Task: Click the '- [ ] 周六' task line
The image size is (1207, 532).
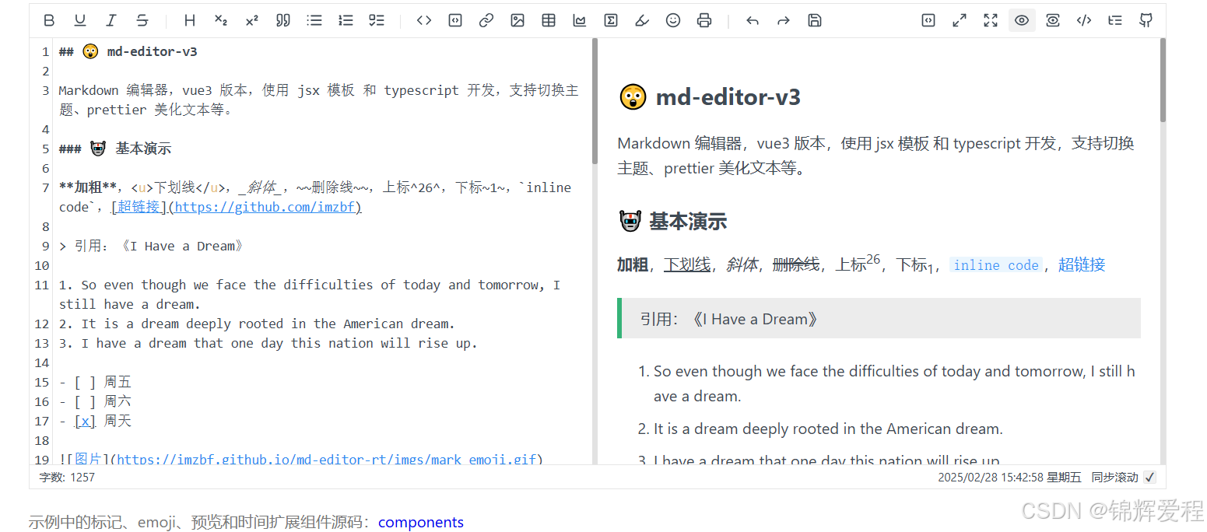Action: pyautogui.click(x=96, y=401)
